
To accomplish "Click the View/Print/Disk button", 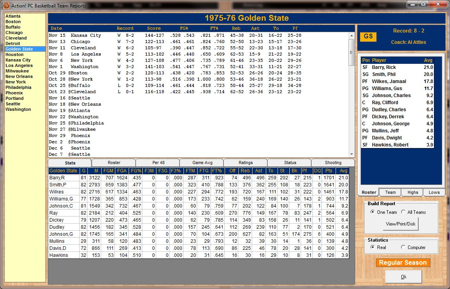I will click(x=401, y=224).
